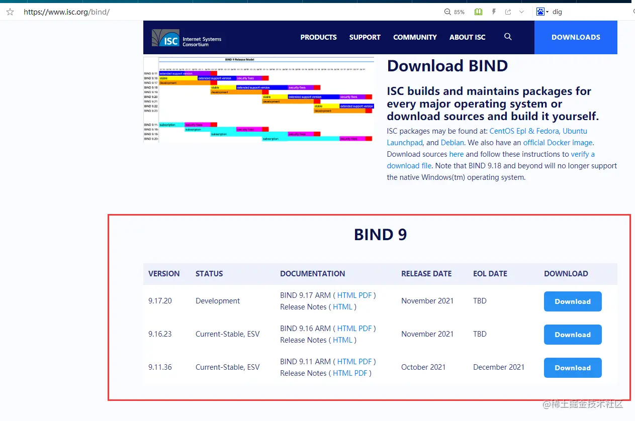The image size is (635, 421).
Task: Open BIND 9.16 ARM PDF documentation
Action: pos(365,329)
